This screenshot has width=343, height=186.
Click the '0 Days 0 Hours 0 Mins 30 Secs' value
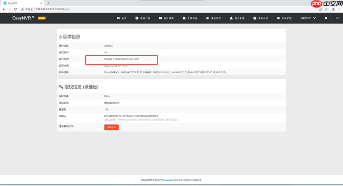121,59
